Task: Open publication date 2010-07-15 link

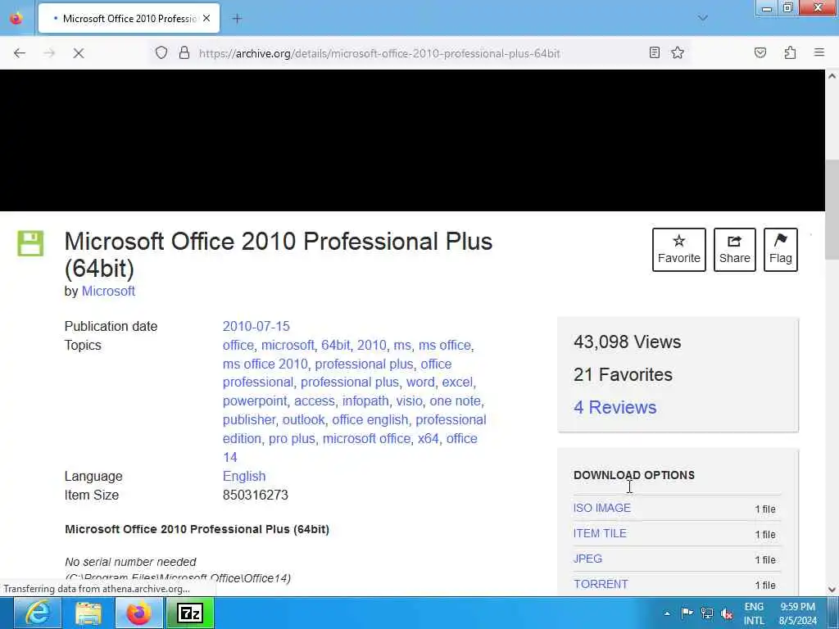Action: pos(256,326)
